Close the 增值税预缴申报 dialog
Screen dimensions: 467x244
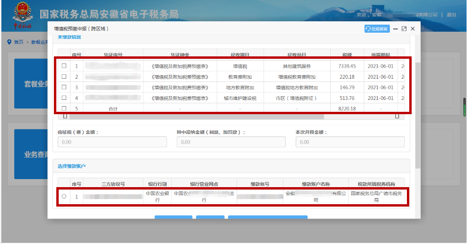coord(413,28)
